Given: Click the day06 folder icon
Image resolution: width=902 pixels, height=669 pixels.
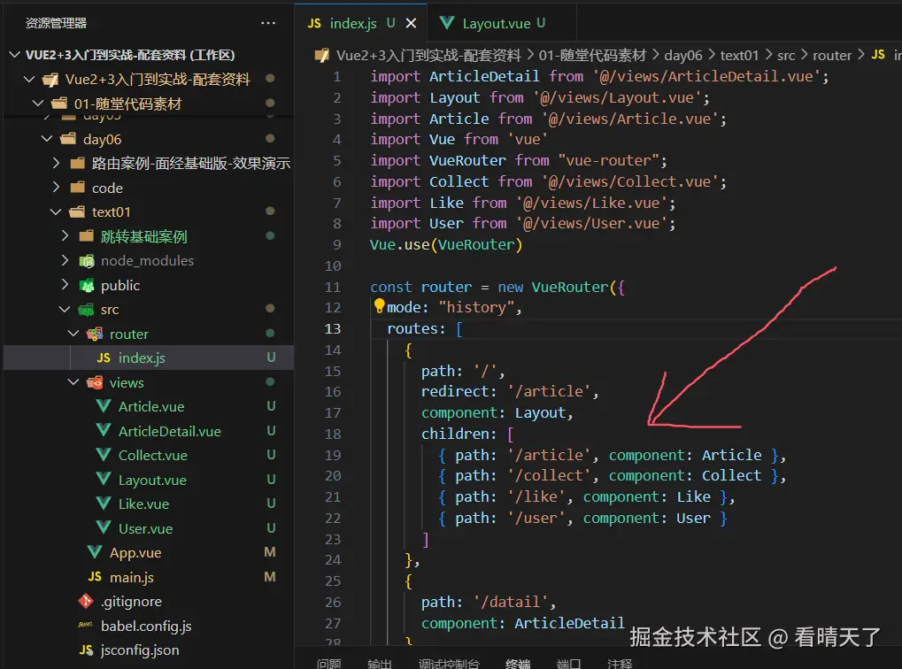Looking at the screenshot, I should (x=68, y=139).
